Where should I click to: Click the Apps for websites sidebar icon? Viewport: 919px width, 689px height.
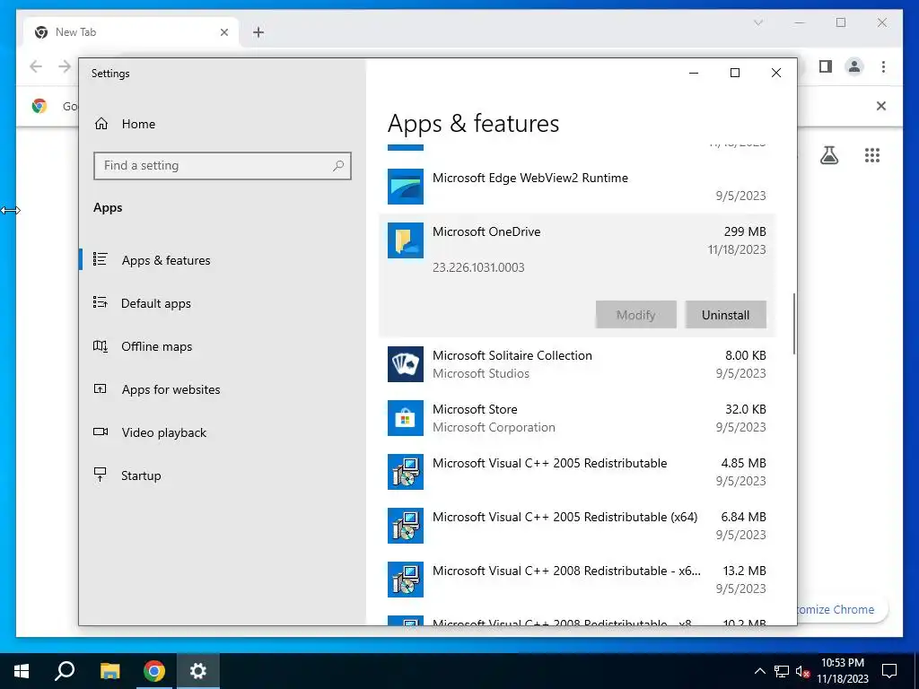click(x=101, y=389)
